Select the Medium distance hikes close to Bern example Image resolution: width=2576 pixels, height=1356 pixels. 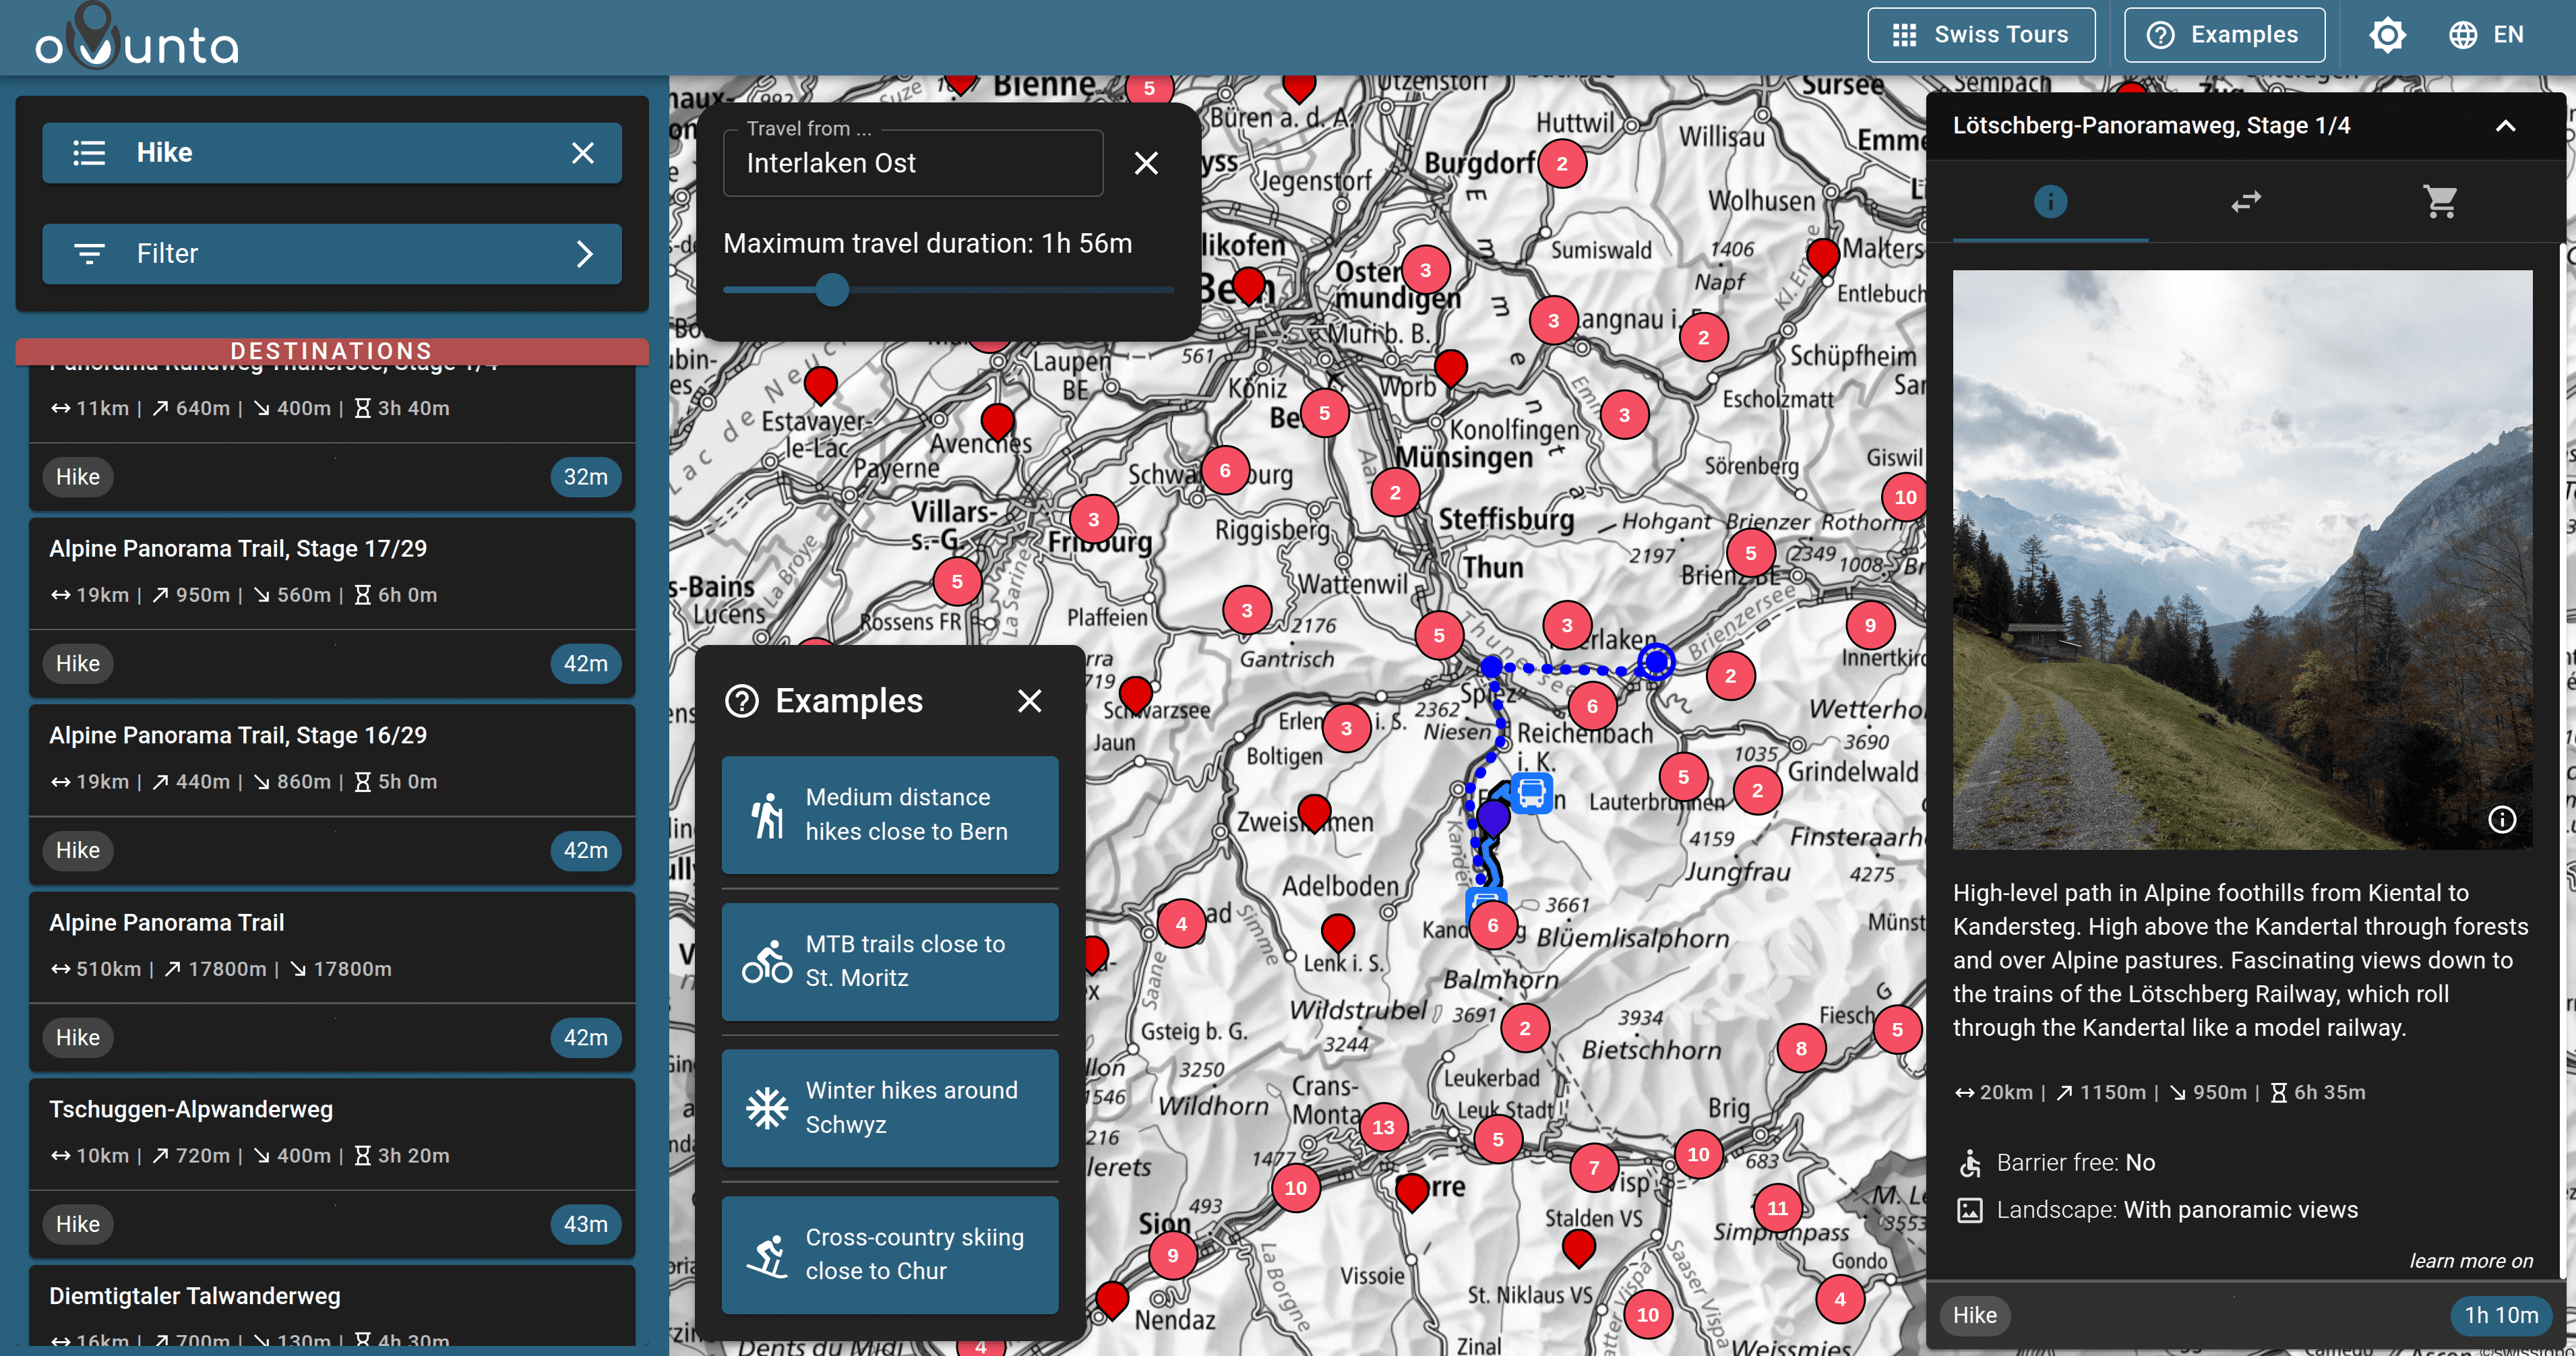pyautogui.click(x=889, y=814)
